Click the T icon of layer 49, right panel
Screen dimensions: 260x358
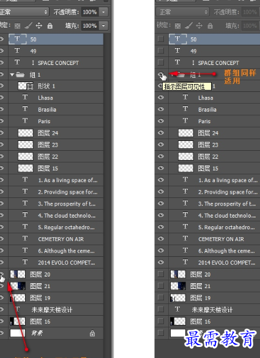coord(177,50)
